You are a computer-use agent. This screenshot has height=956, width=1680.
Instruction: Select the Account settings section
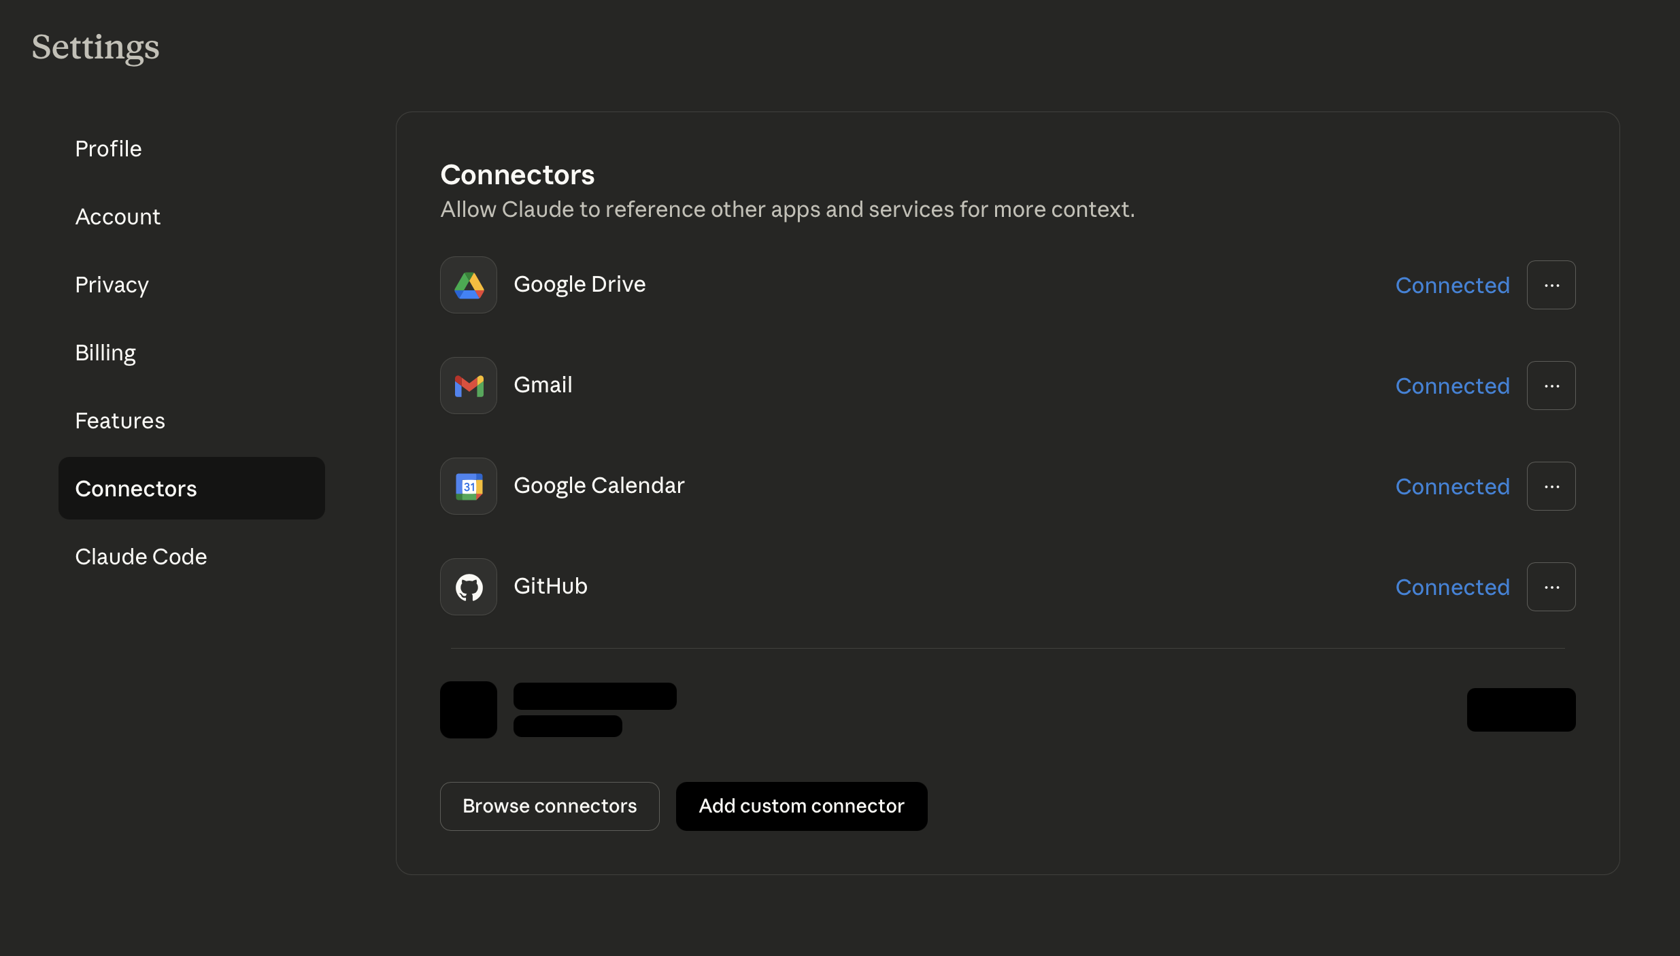(118, 216)
